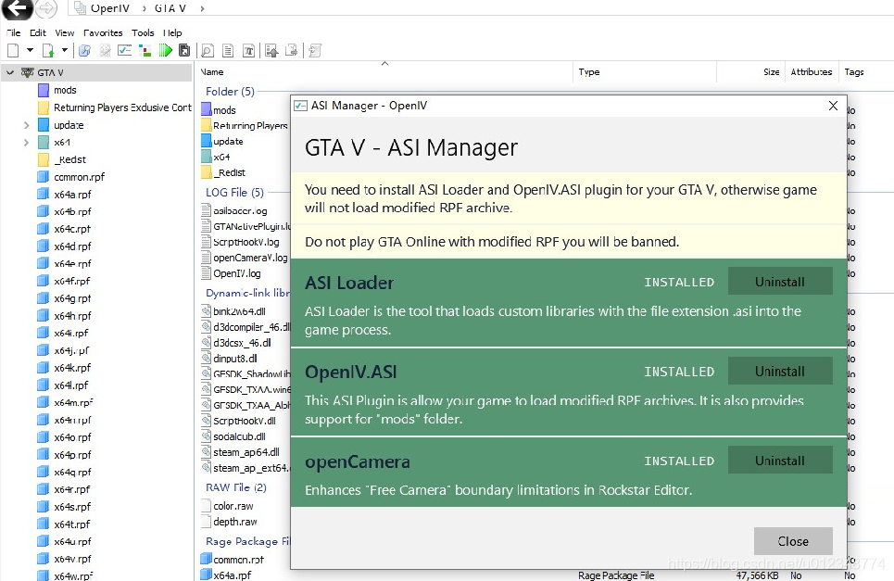894x581 pixels.
Task: Expand the x64 folder in tree
Action: click(x=26, y=143)
